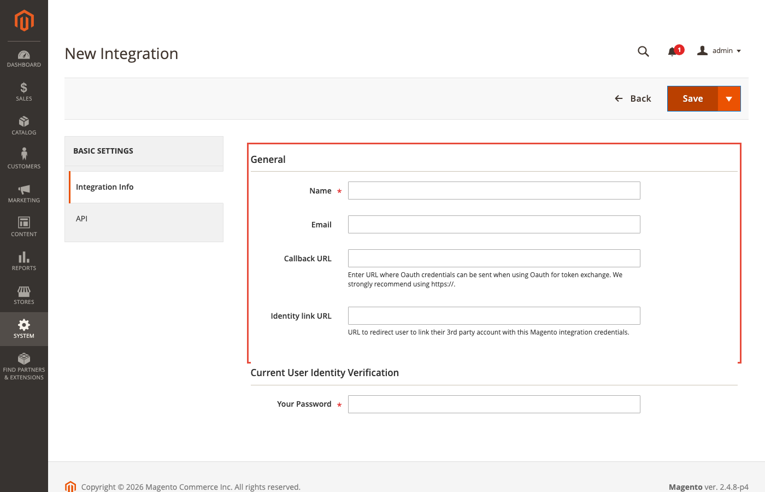Open the Save button dropdown arrow
The height and width of the screenshot is (492, 765).
[729, 98]
